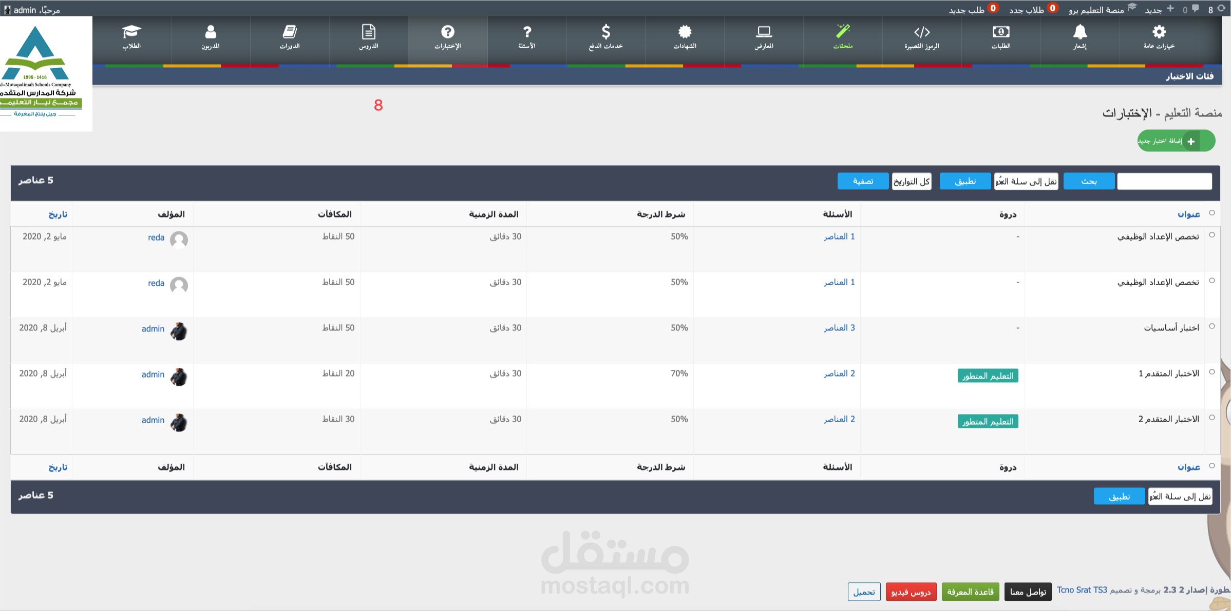Click the shortcodes code brackets icon
Viewport: 1231px width, 611px height.
coord(922,32)
